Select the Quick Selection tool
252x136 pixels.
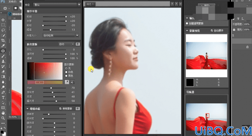pos(3,35)
